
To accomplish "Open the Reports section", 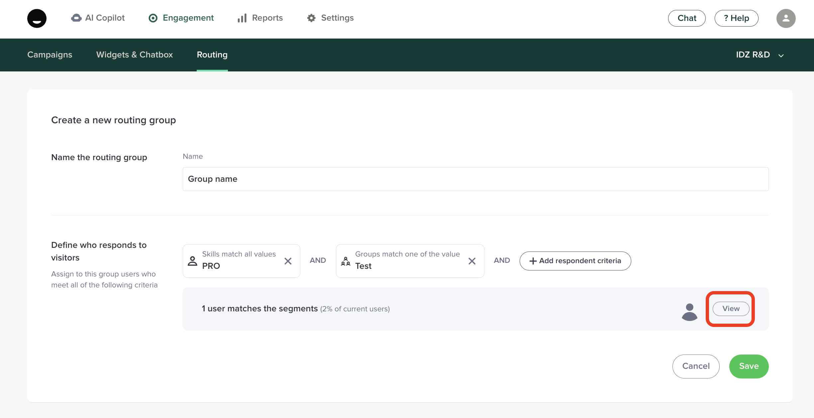I will pyautogui.click(x=260, y=18).
